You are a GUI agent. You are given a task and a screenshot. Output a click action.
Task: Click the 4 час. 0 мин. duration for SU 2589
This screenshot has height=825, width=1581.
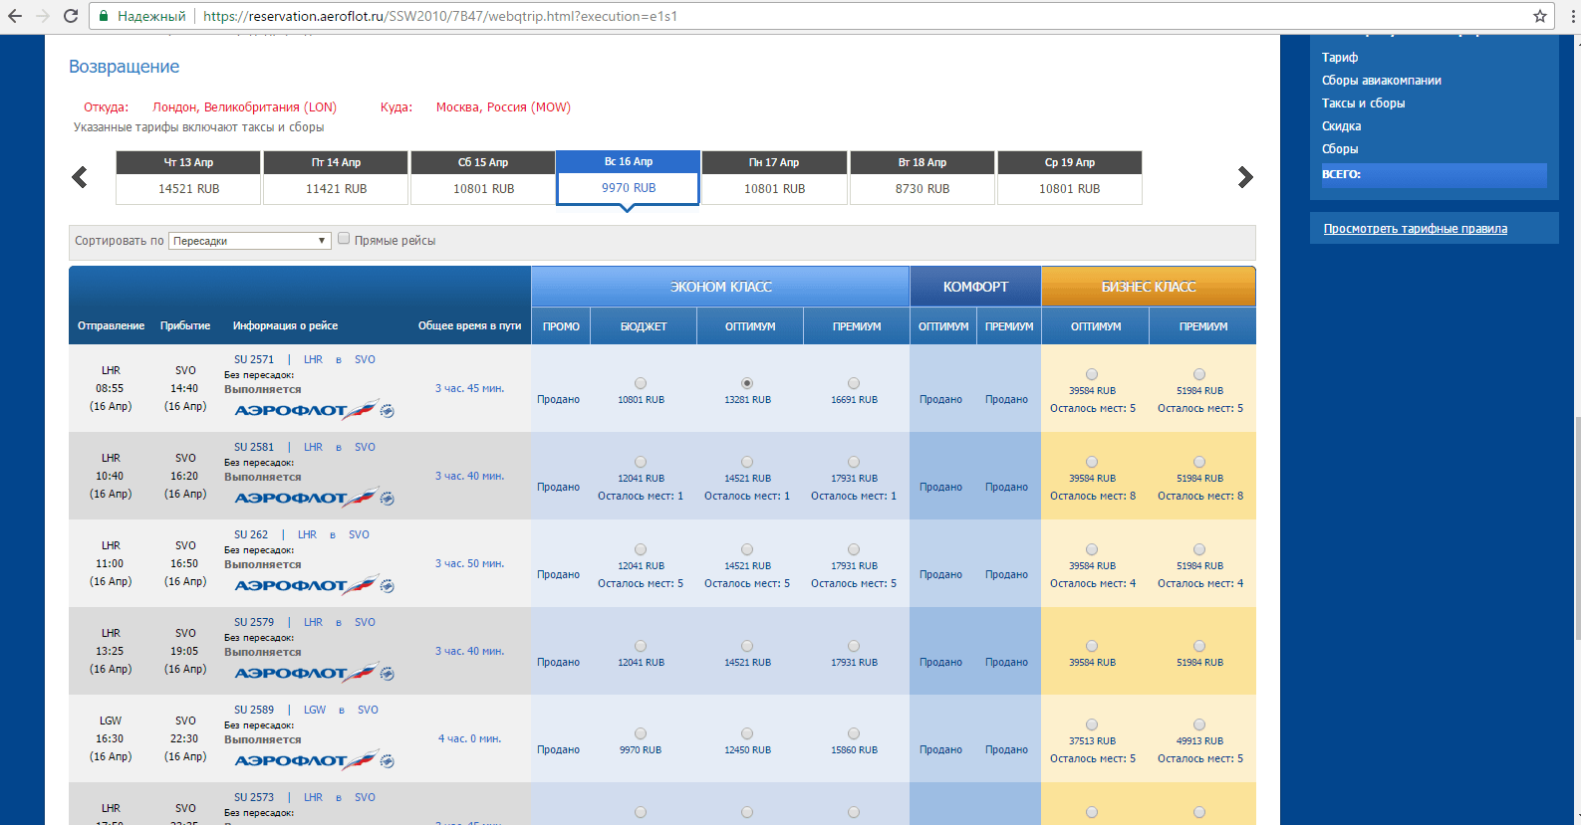click(469, 738)
